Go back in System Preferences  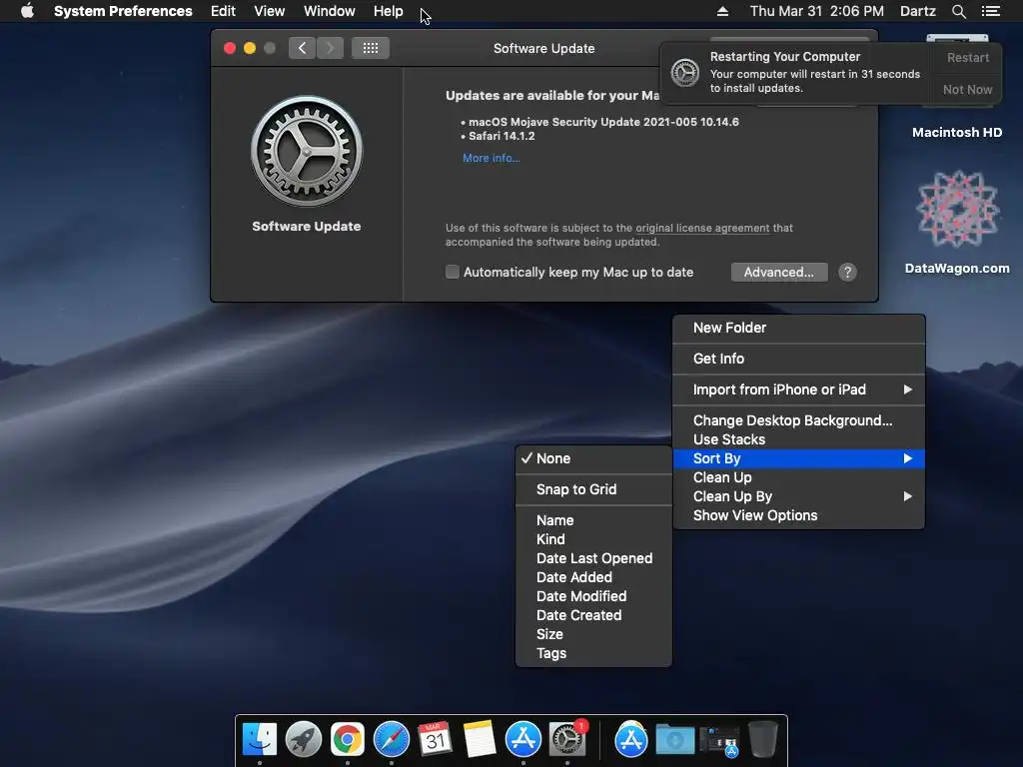[302, 48]
